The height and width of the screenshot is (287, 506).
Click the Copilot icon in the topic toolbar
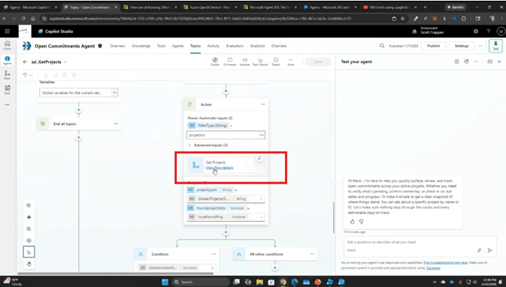215,61
